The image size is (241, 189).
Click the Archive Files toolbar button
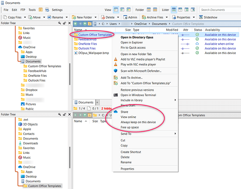[x=153, y=17]
